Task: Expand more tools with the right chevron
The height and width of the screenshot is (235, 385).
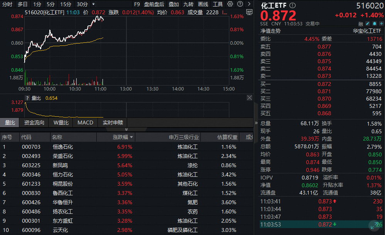Action: pos(249,4)
